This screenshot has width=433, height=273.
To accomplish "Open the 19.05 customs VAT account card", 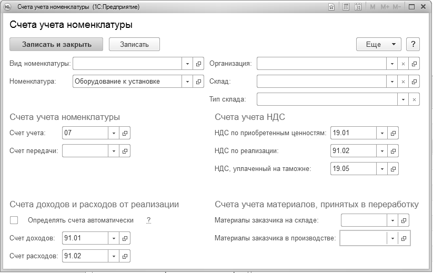I will [x=393, y=168].
